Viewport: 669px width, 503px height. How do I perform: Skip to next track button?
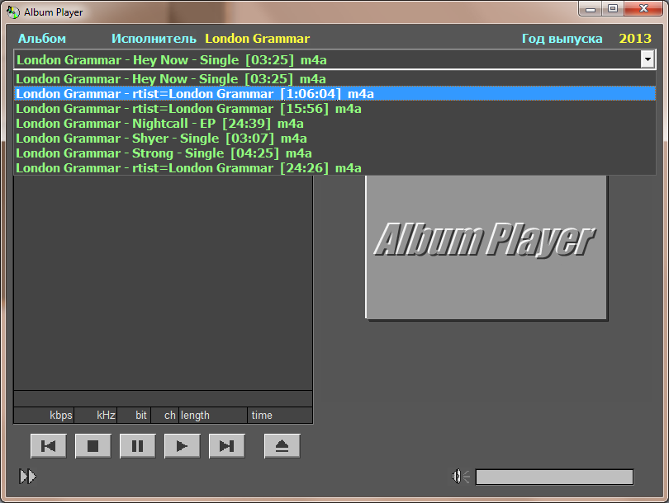[226, 446]
